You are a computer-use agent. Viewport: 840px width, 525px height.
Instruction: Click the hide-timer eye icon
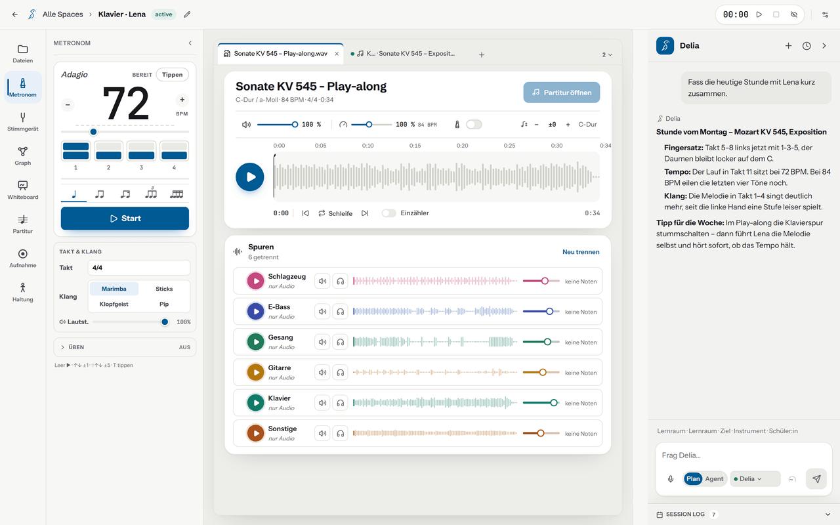coord(794,14)
